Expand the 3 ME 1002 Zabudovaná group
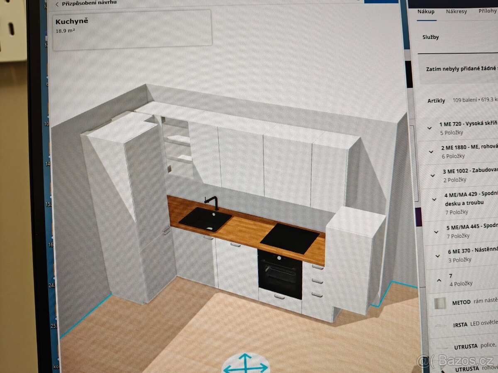The image size is (498, 373). (x=432, y=175)
